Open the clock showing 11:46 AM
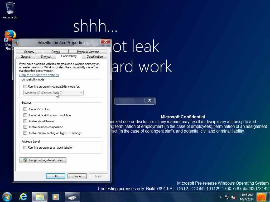 tap(247, 197)
